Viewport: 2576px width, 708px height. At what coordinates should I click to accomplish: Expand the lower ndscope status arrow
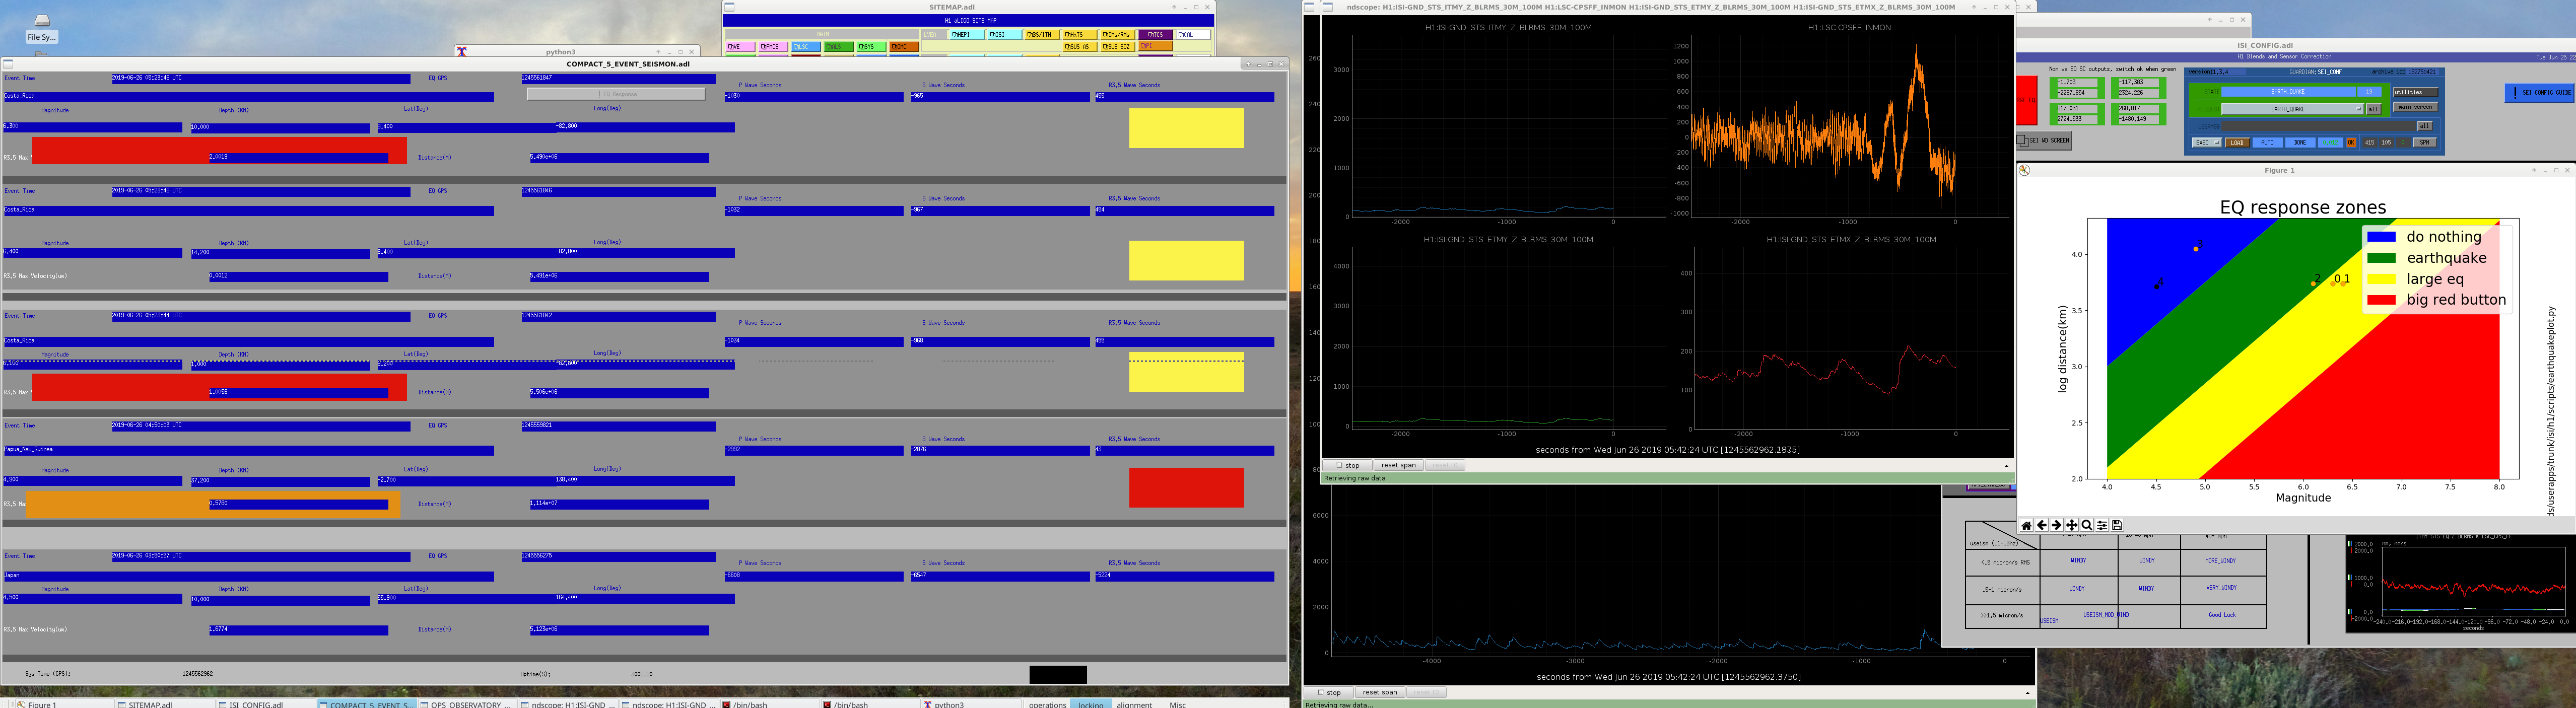pyautogui.click(x=2028, y=693)
